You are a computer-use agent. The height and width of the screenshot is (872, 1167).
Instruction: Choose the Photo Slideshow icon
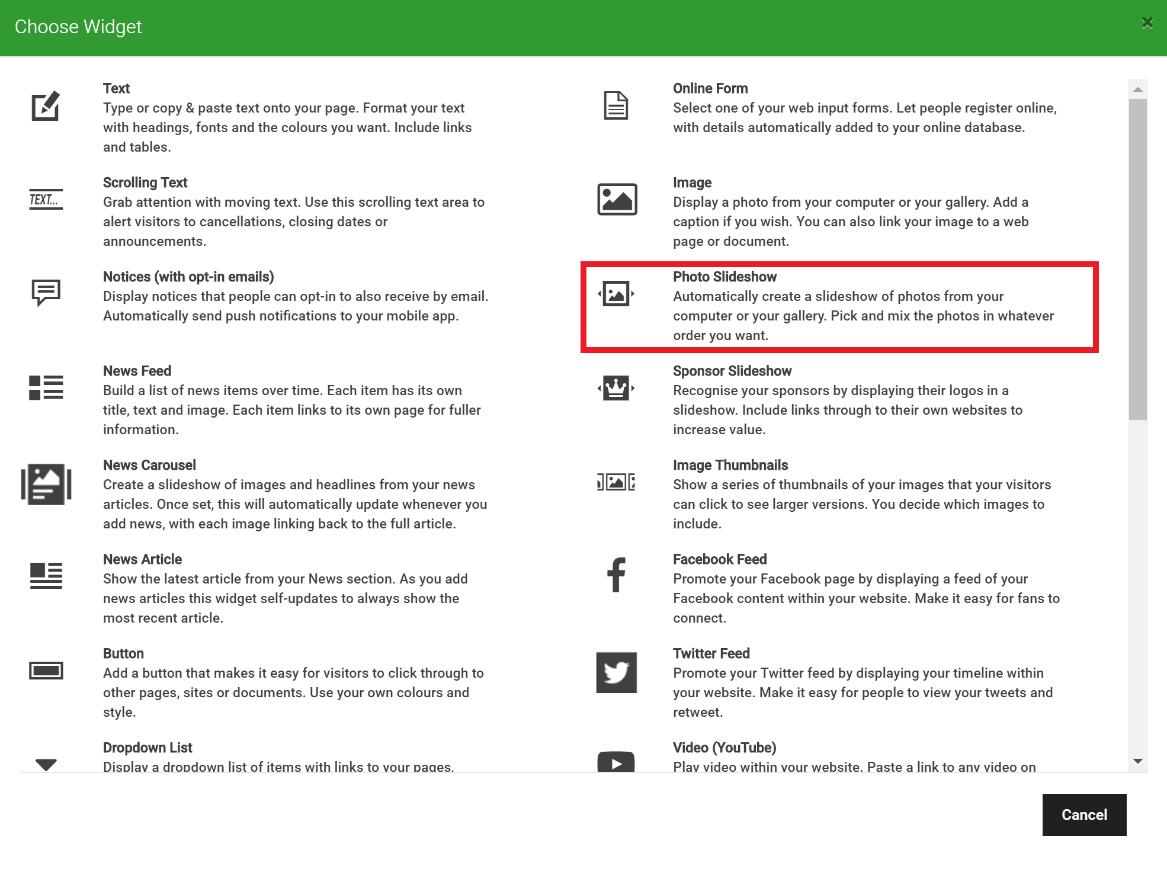coord(616,293)
